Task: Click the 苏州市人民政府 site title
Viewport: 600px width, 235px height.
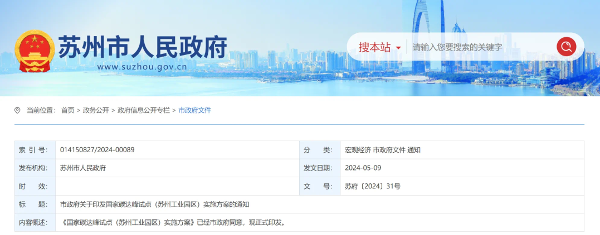Action: [143, 47]
